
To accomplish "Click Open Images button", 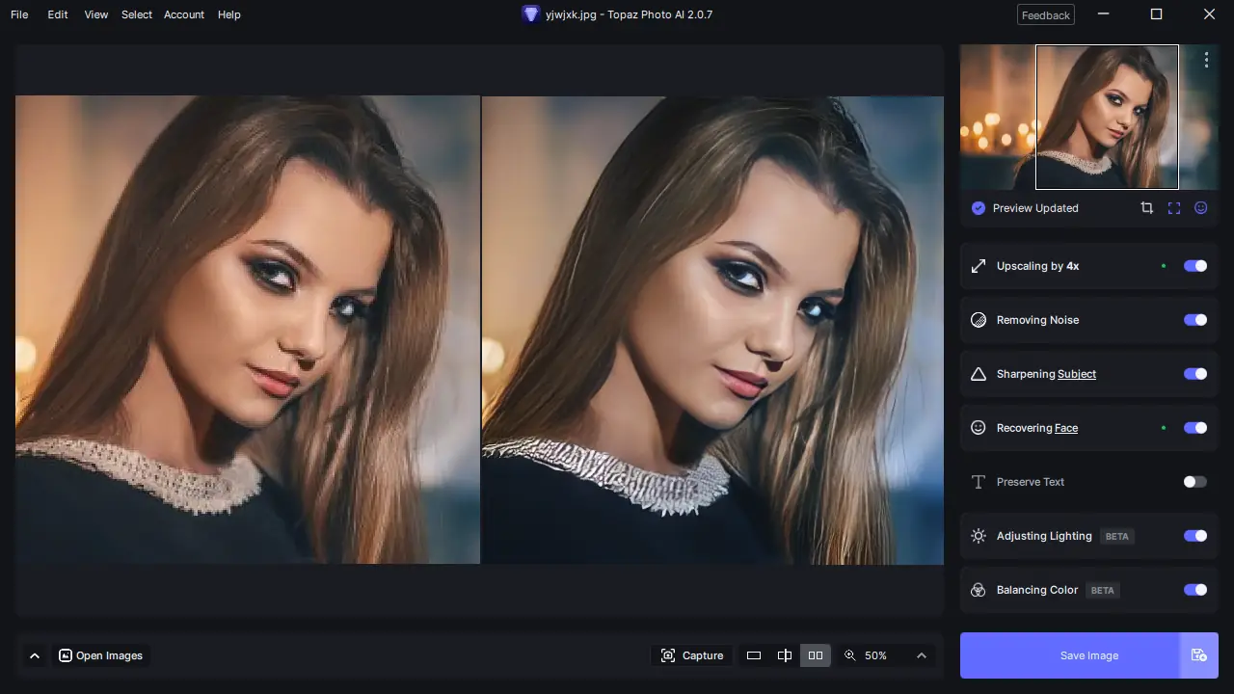I will coord(101,655).
